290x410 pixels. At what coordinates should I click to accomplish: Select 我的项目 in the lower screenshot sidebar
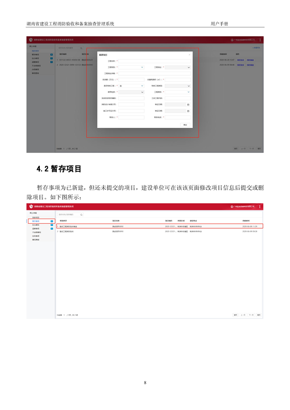pos(36,217)
